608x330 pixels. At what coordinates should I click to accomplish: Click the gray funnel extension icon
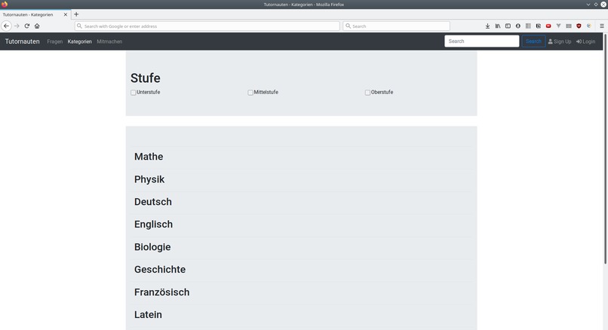point(558,26)
